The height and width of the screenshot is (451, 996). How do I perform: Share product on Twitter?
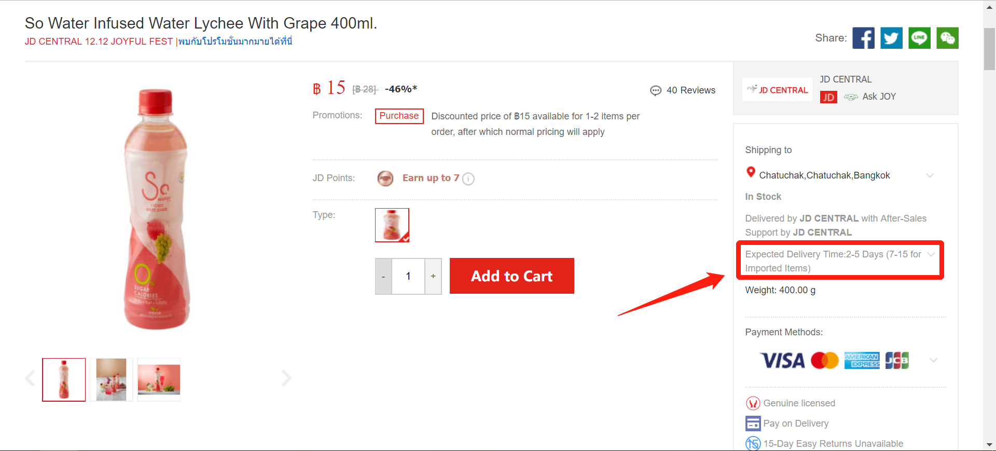click(x=891, y=38)
